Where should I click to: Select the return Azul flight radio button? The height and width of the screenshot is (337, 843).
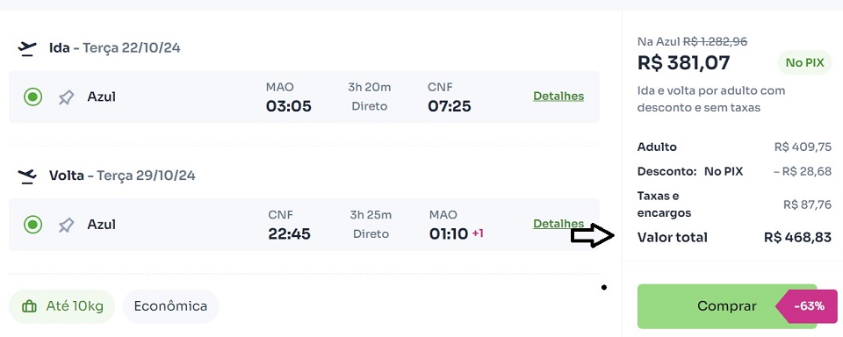tap(32, 225)
